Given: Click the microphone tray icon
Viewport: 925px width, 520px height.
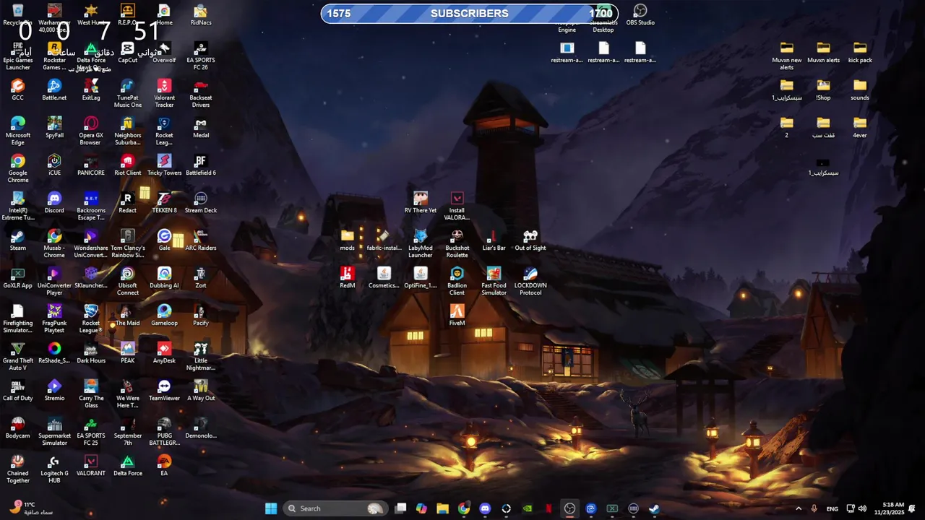Looking at the screenshot, I should 814,508.
